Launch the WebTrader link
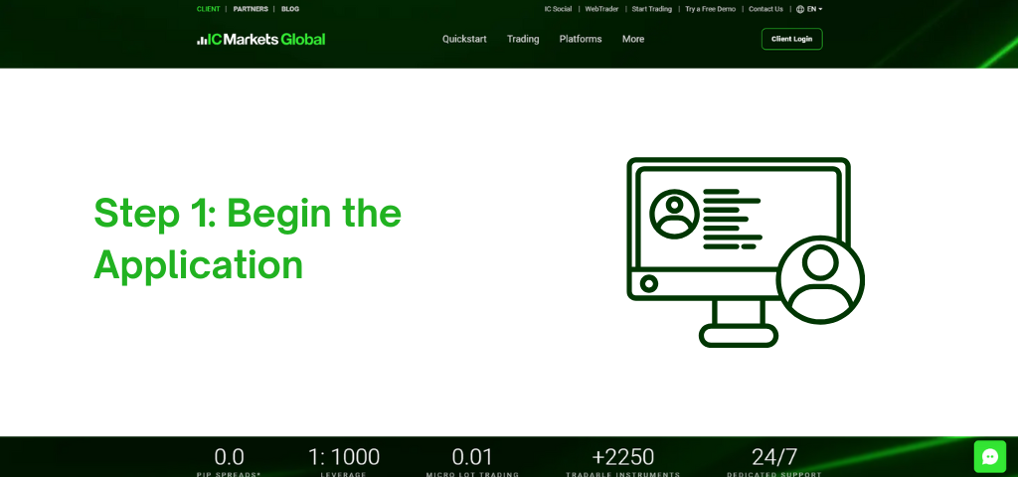The height and width of the screenshot is (477, 1018). coord(601,9)
